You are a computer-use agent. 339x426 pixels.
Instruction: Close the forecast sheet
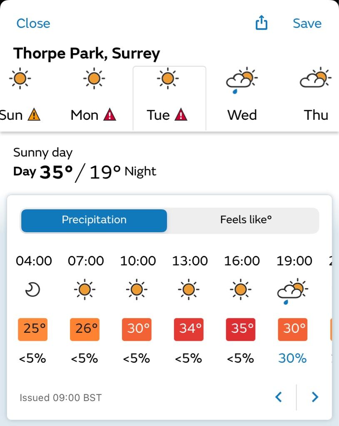coord(33,23)
